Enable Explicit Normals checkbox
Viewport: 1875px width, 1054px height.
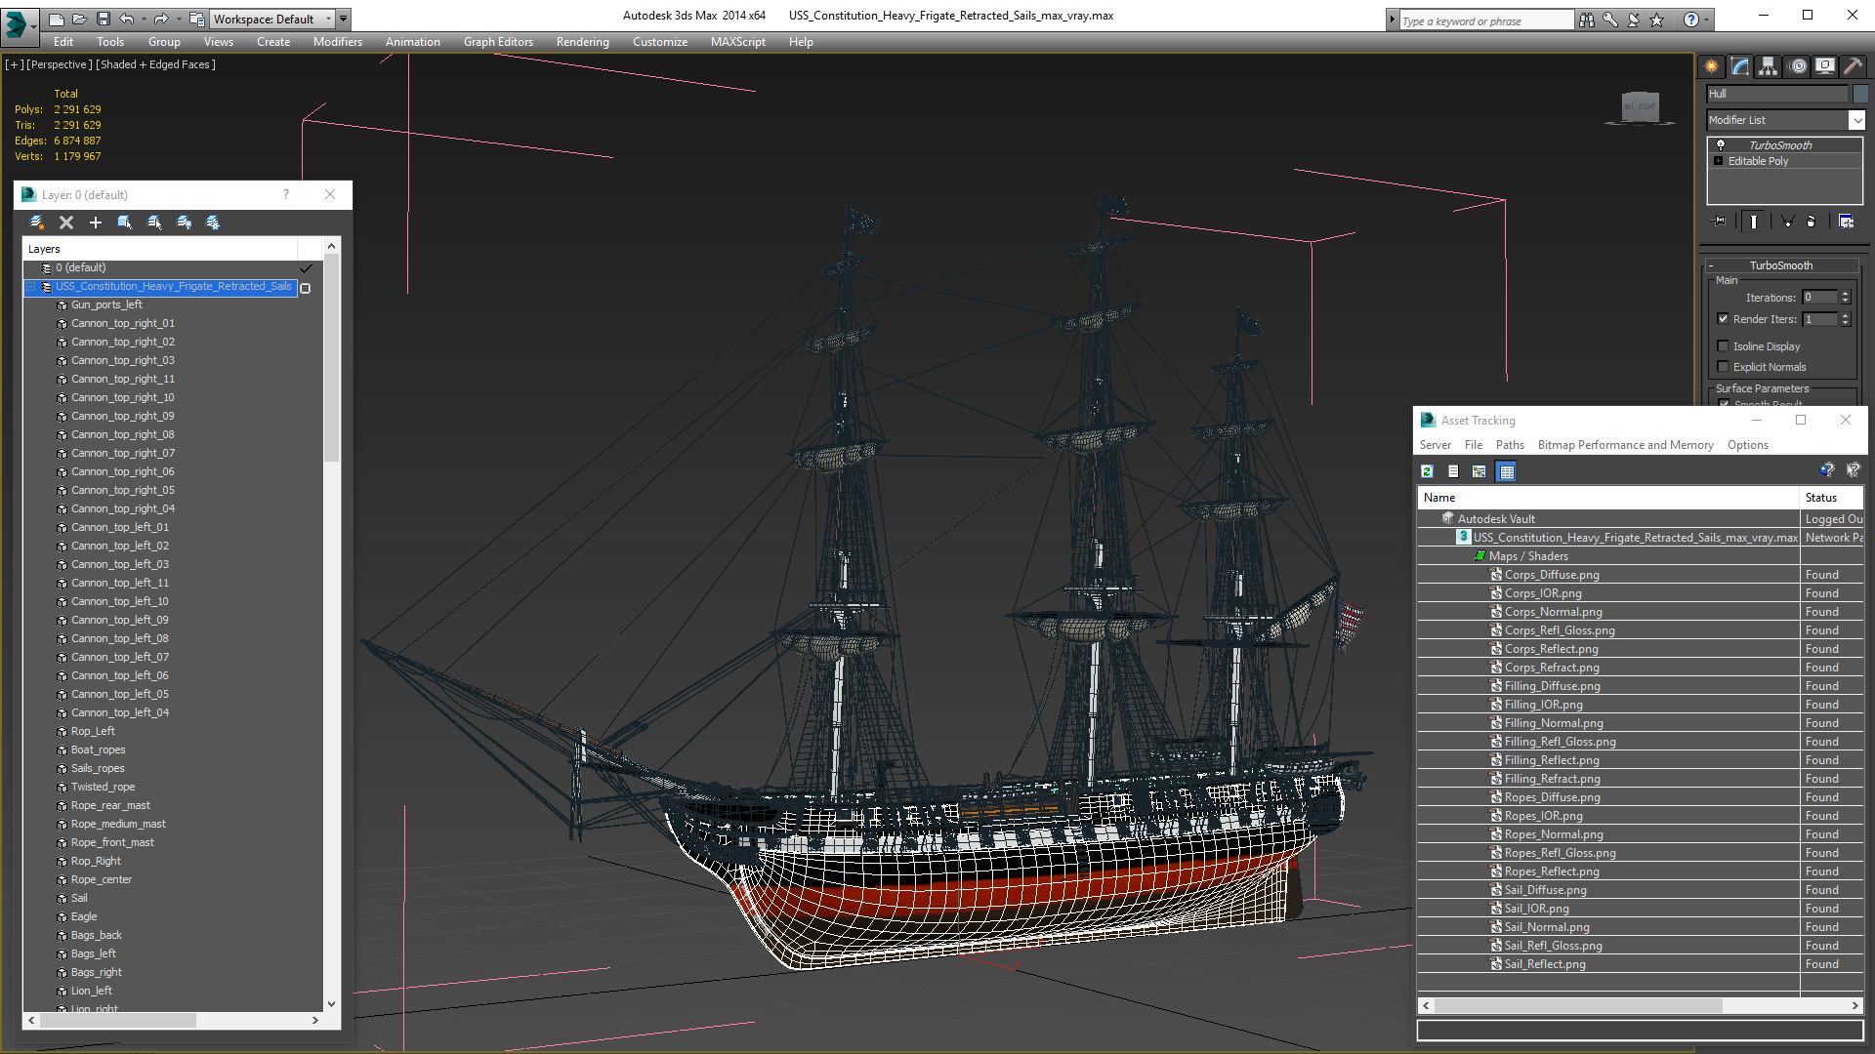(x=1724, y=367)
